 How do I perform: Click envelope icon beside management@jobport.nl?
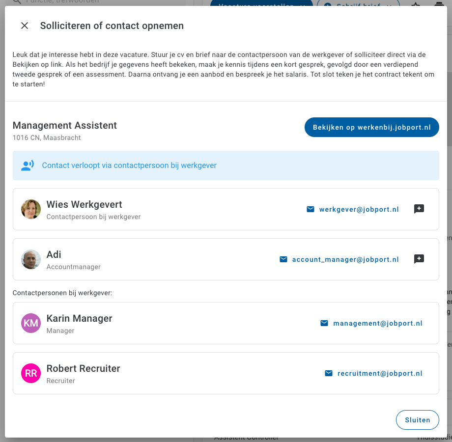tap(324, 323)
